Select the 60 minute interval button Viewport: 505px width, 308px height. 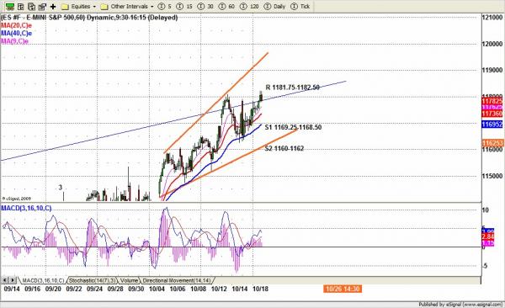pyautogui.click(x=227, y=7)
